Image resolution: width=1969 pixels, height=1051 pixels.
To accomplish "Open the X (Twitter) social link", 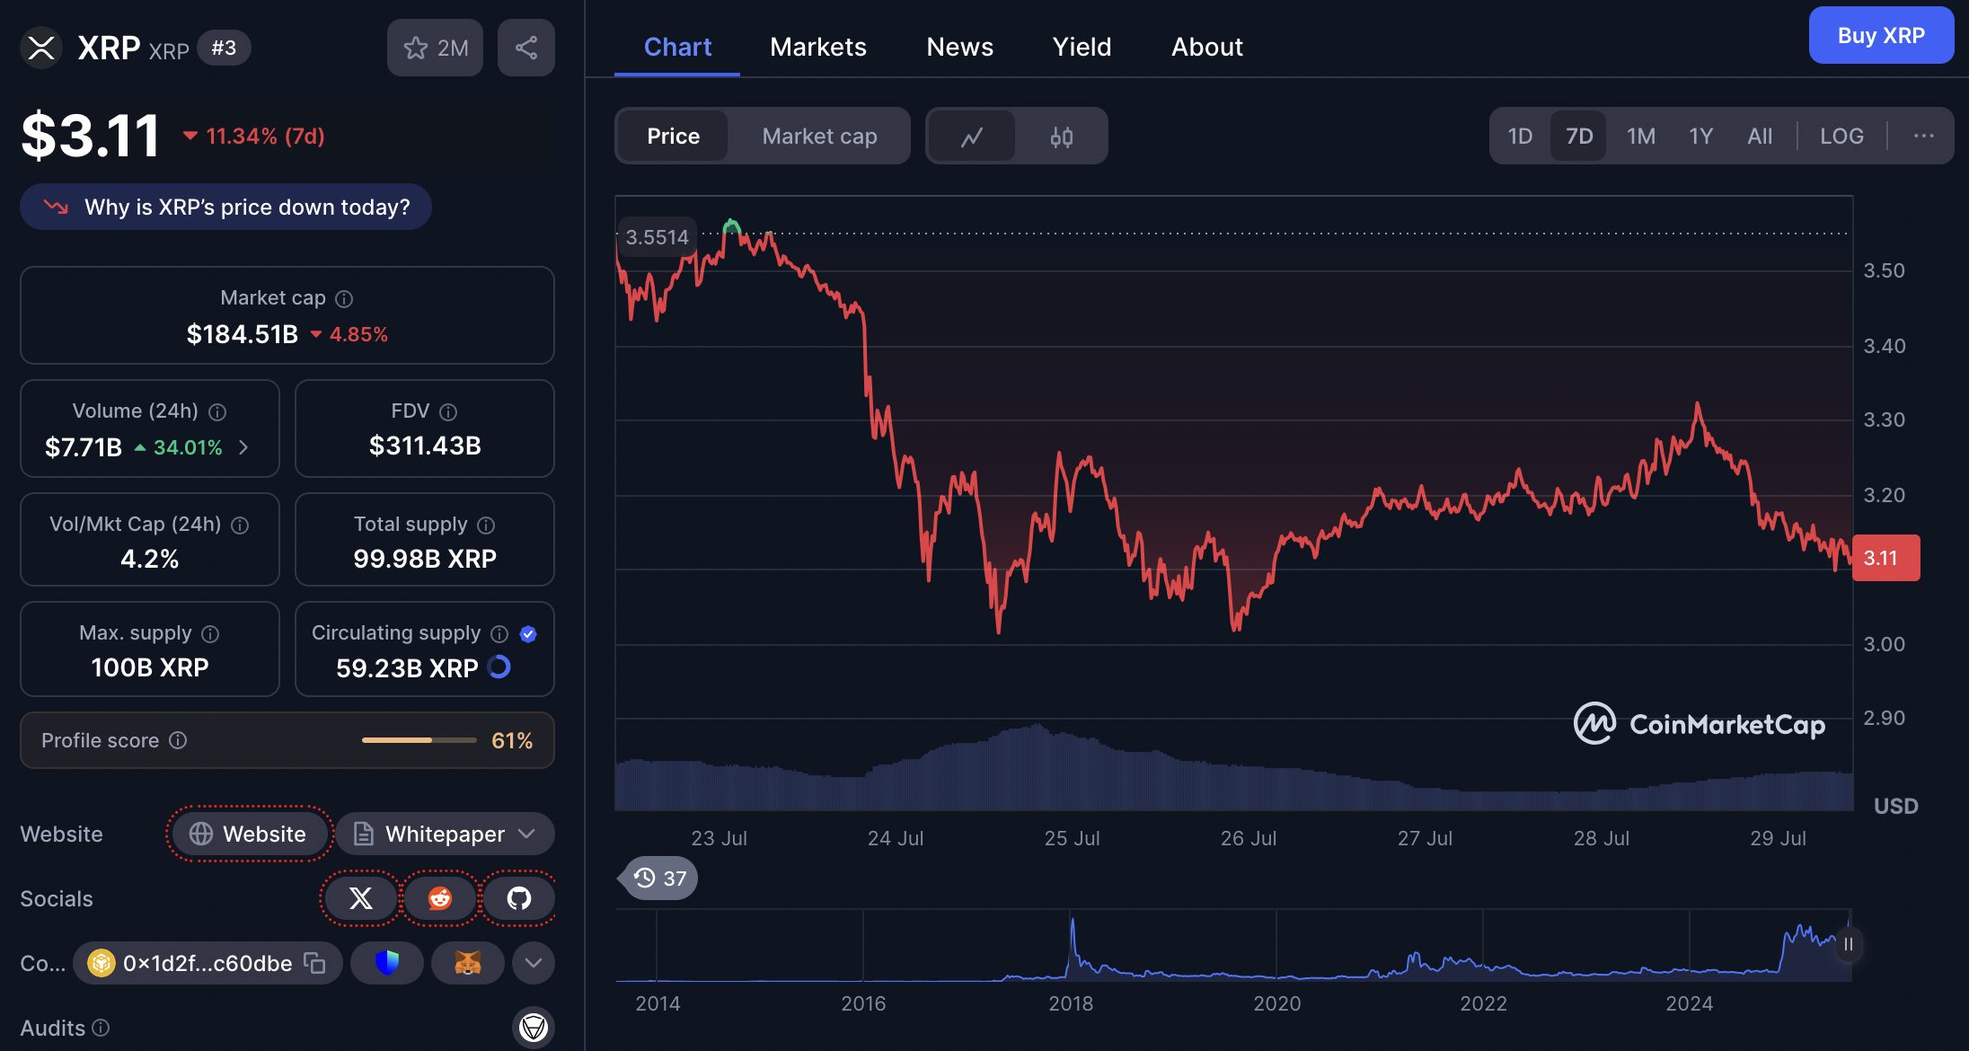I will [360, 898].
